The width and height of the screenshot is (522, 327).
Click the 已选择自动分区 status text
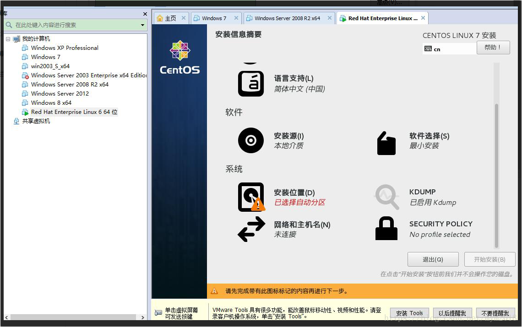coord(299,202)
